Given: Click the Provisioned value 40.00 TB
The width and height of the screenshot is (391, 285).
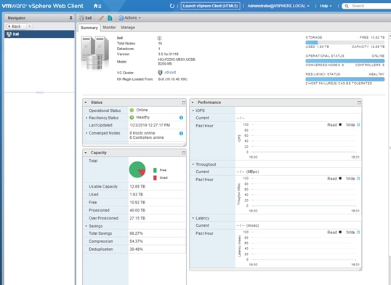Looking at the screenshot, I should [137, 210].
